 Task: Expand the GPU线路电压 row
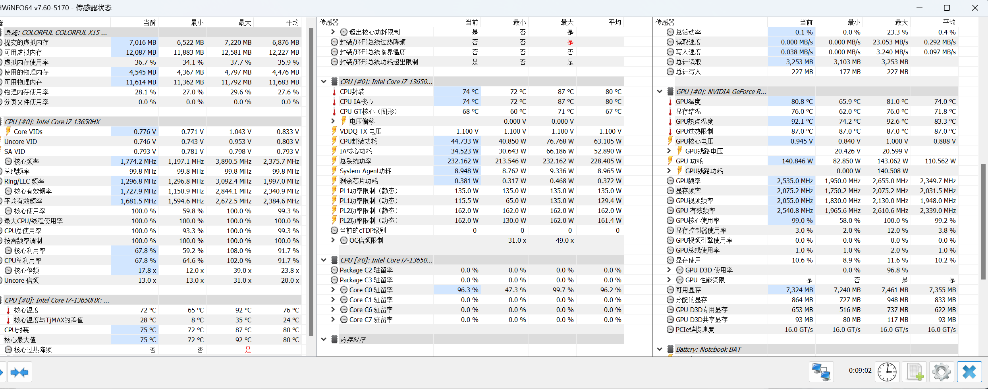[669, 151]
